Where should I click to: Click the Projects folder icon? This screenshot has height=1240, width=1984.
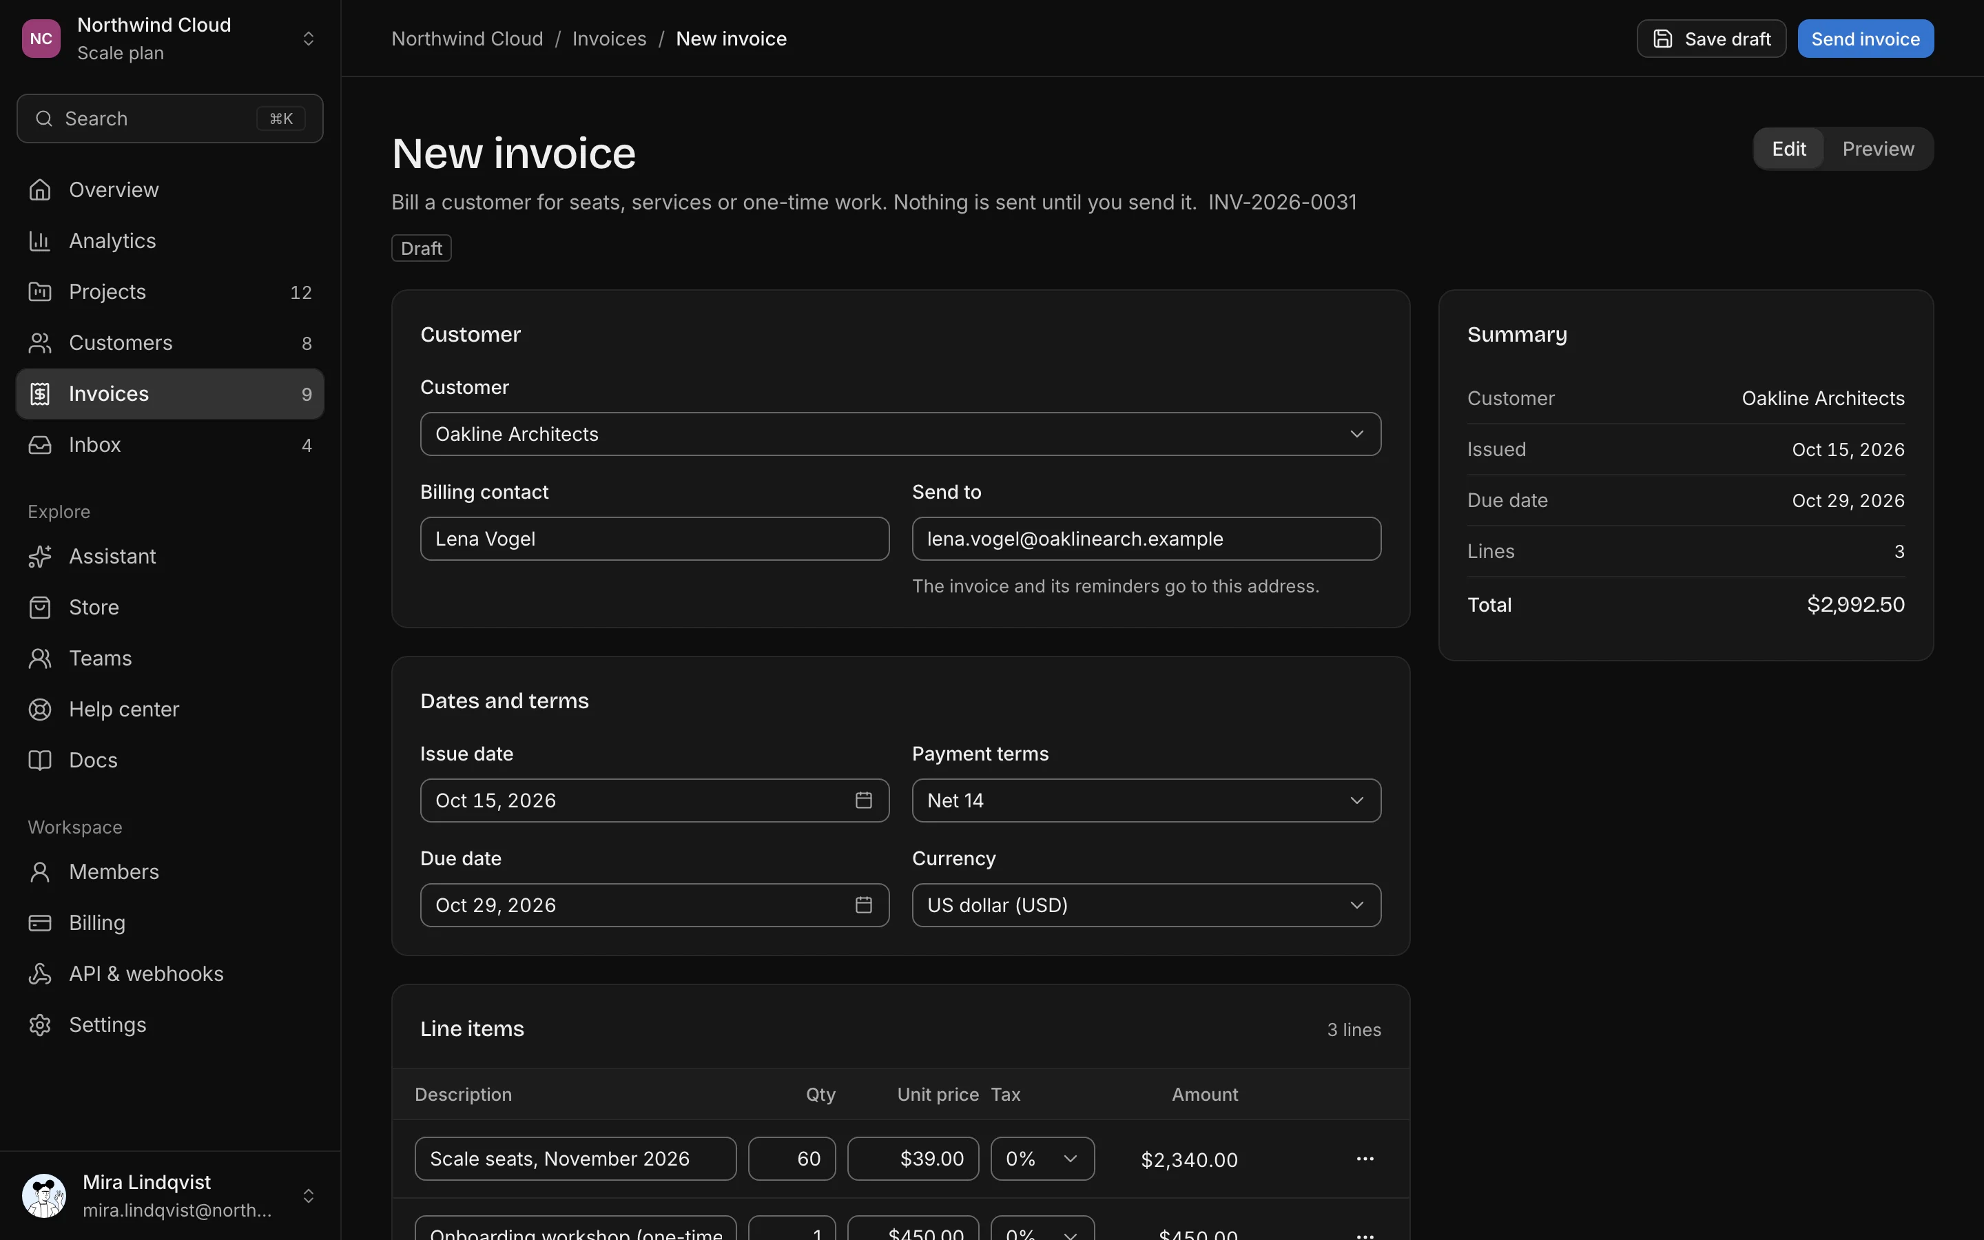tap(39, 291)
